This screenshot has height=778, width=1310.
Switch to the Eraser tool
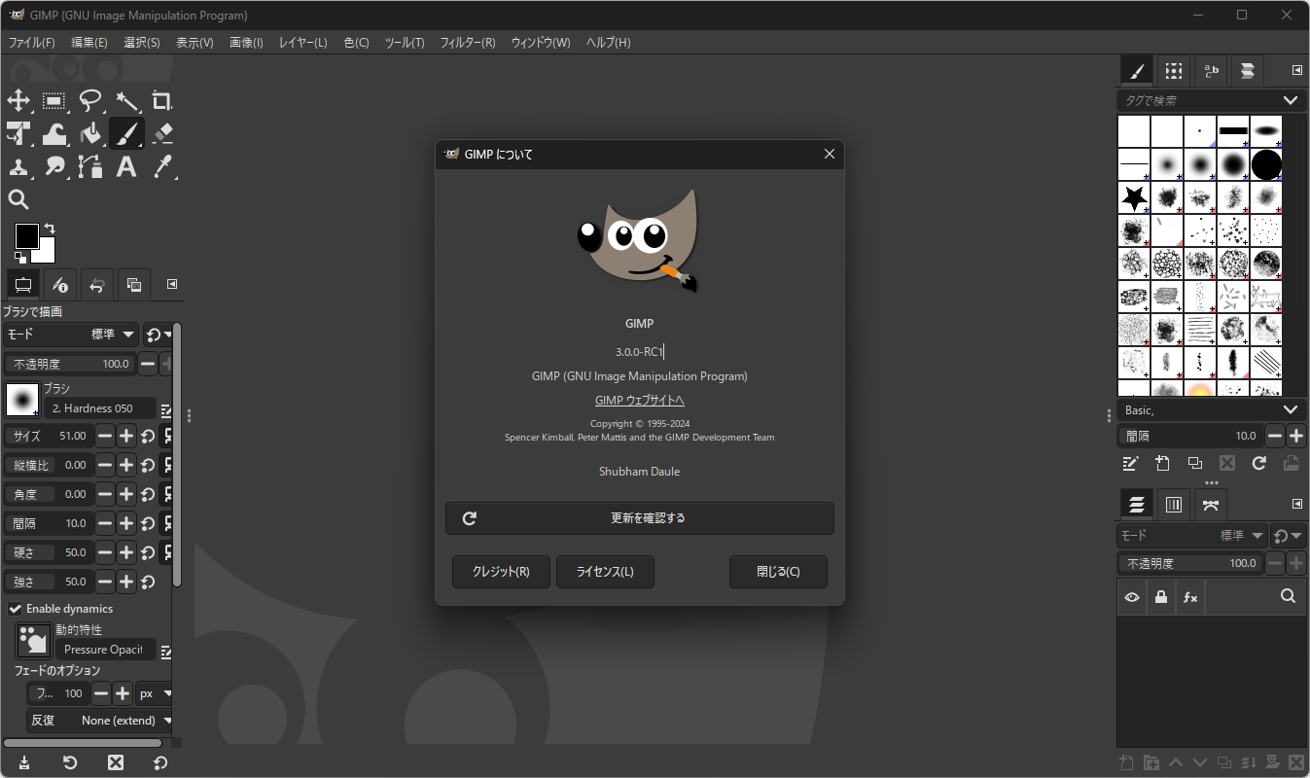[x=161, y=133]
